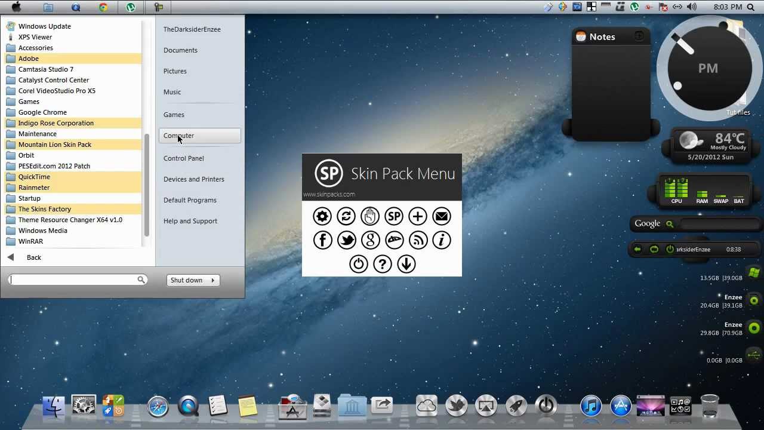Expand the WinRAR folder
764x430 pixels.
click(73, 241)
